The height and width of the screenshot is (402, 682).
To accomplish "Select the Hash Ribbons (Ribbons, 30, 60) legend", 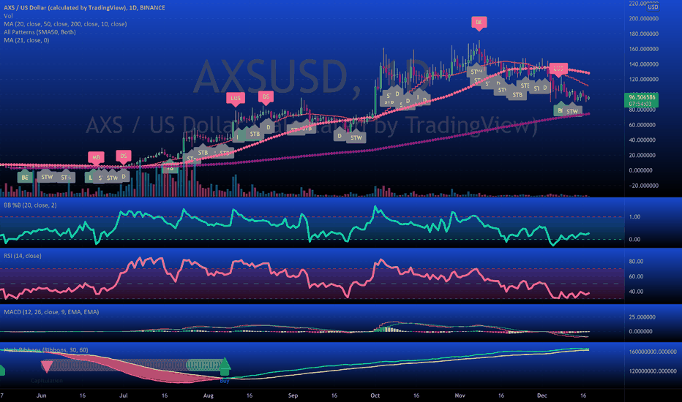I will (45, 350).
